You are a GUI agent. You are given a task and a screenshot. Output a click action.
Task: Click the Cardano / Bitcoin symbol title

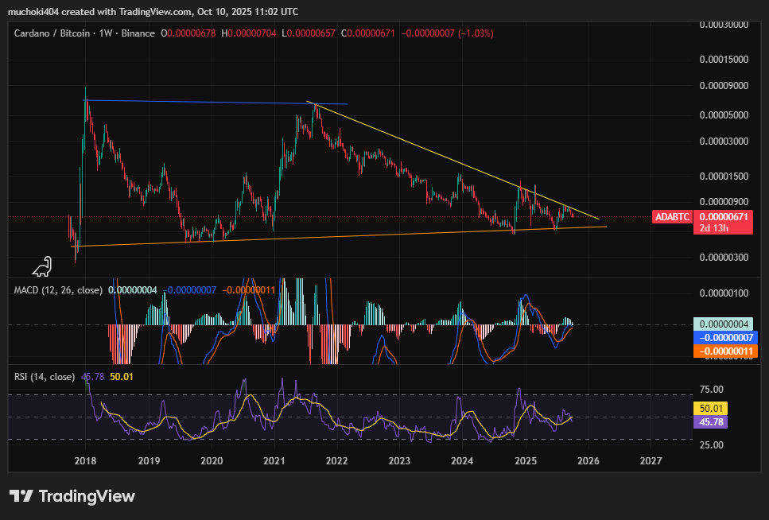[x=52, y=33]
